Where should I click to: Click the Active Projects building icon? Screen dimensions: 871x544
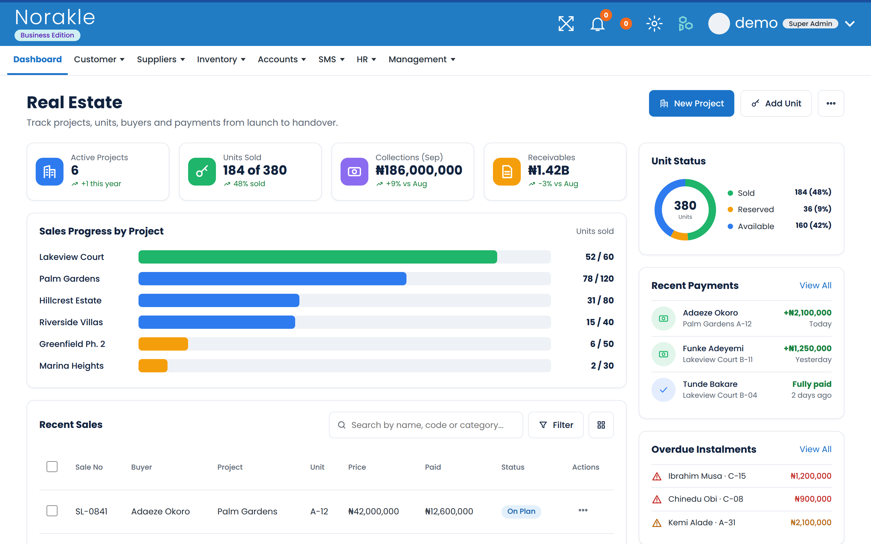50,172
